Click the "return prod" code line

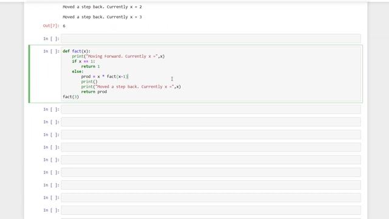[x=94, y=92]
